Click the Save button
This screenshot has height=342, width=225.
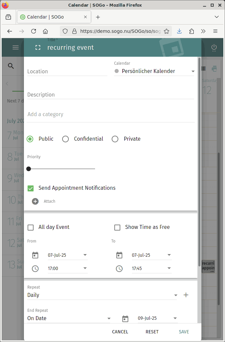point(184,332)
